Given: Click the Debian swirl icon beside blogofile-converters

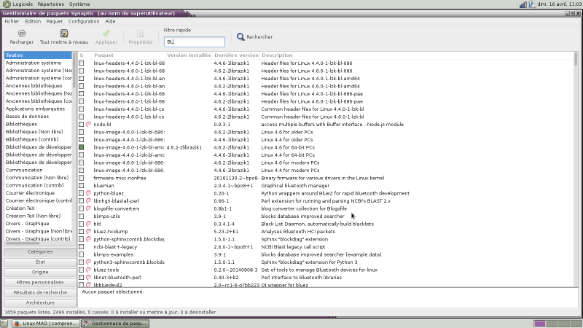Looking at the screenshot, I should pos(88,208).
